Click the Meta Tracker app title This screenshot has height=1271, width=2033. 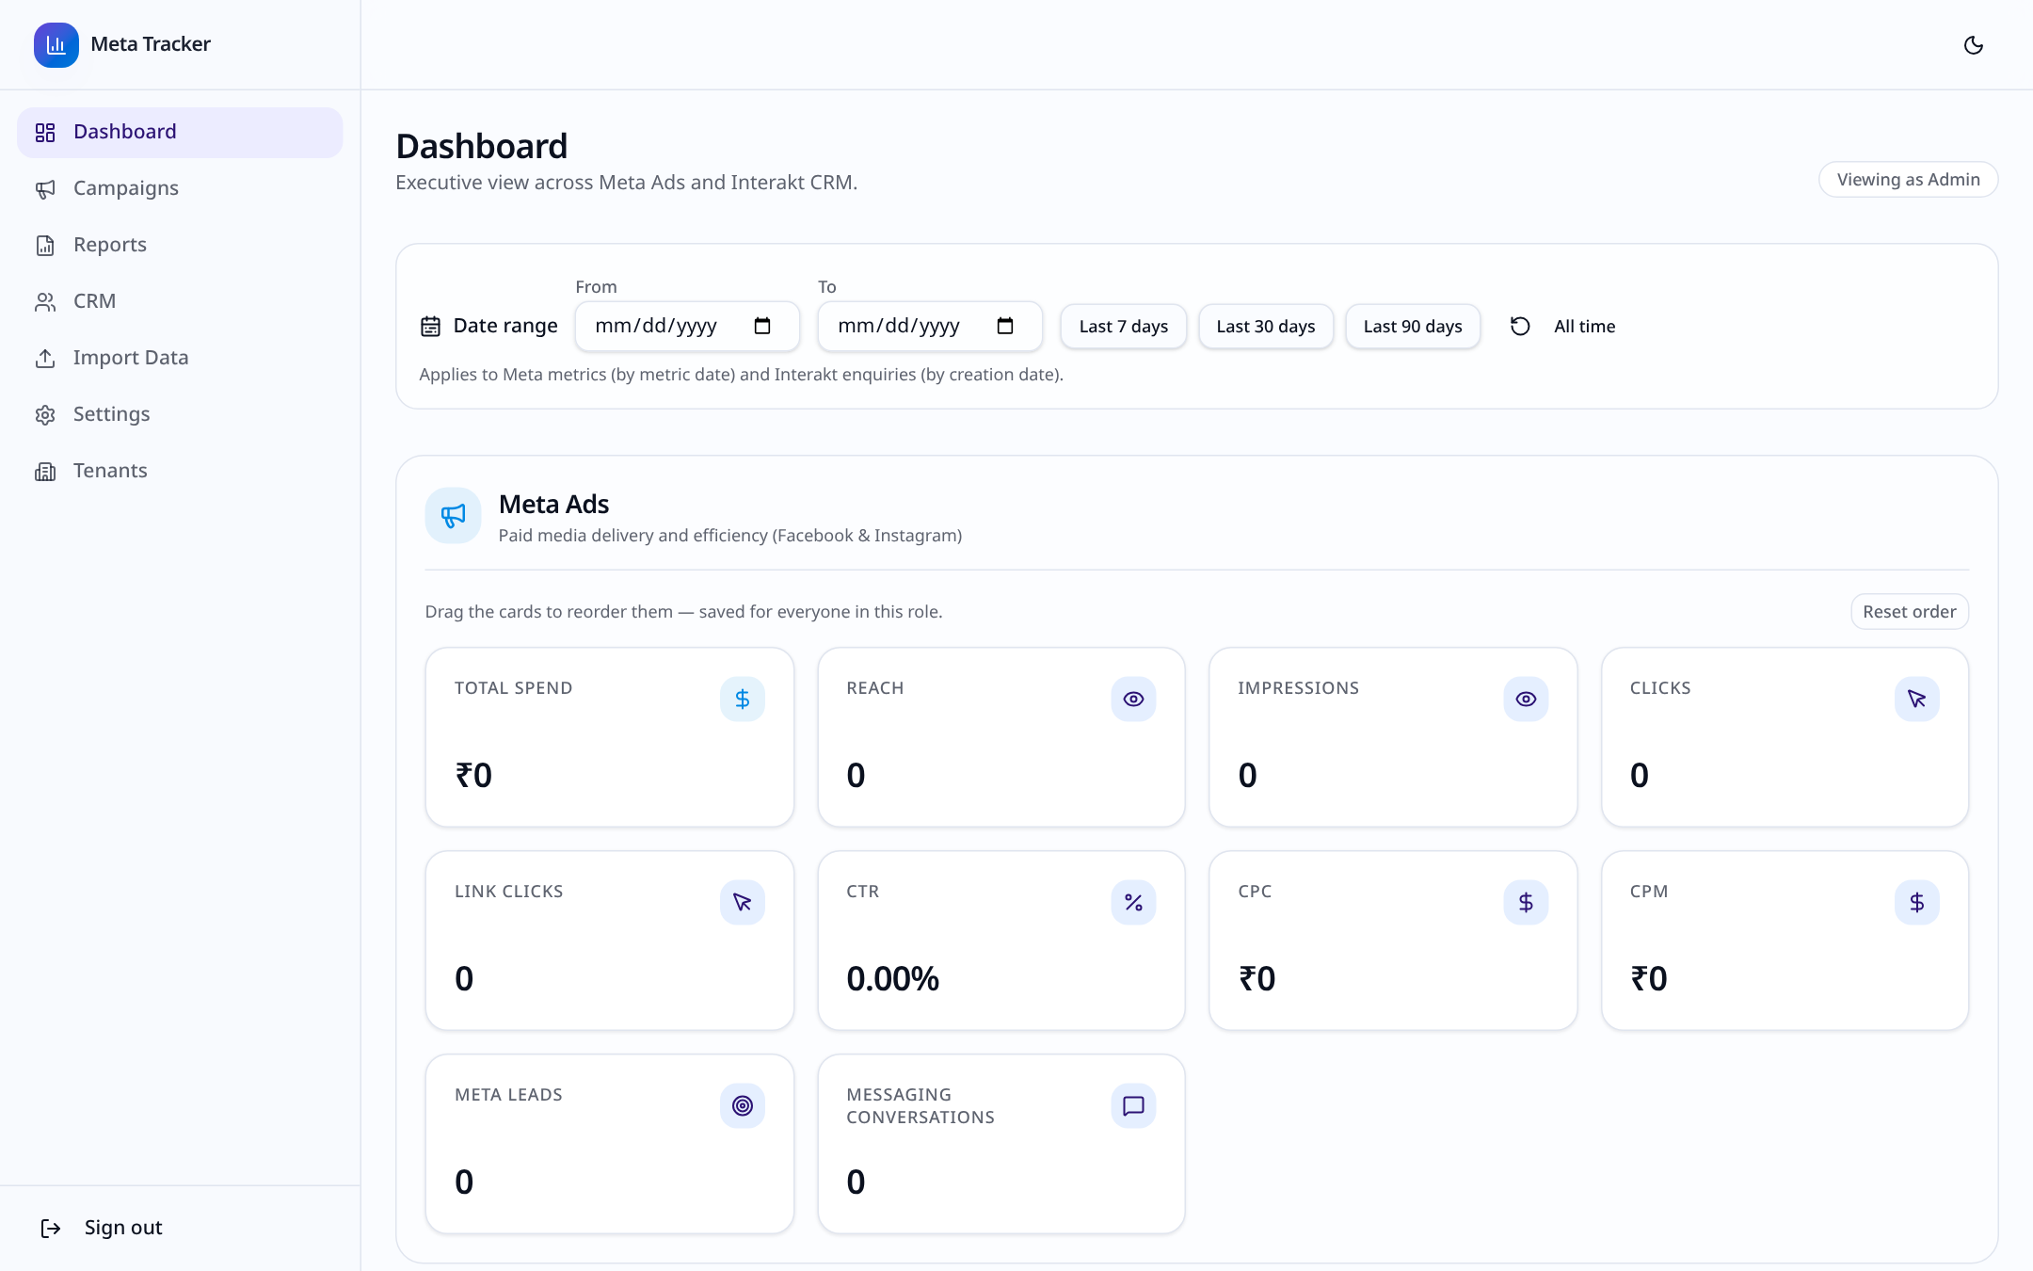pyautogui.click(x=151, y=44)
